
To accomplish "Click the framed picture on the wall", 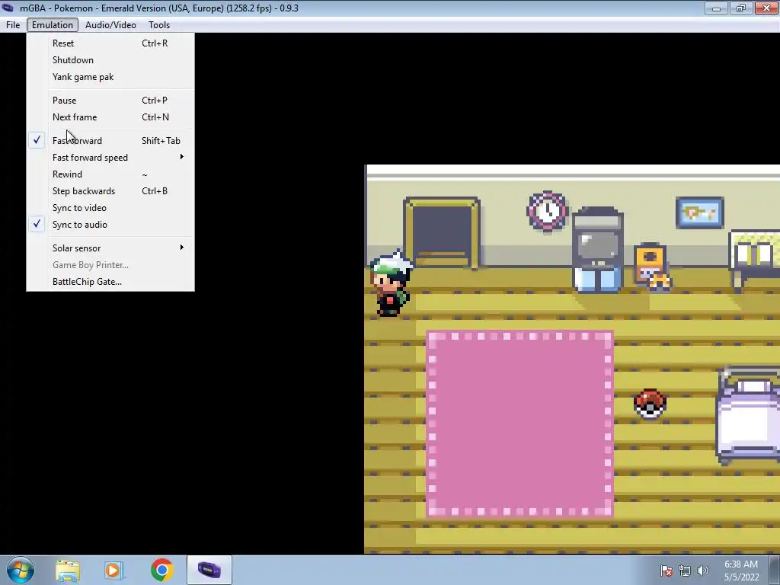I will pyautogui.click(x=699, y=213).
